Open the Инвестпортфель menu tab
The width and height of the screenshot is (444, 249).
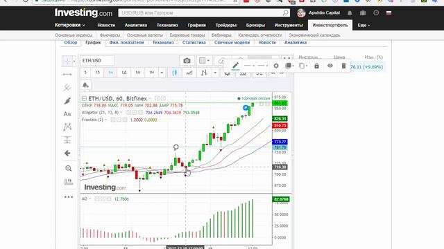point(330,25)
